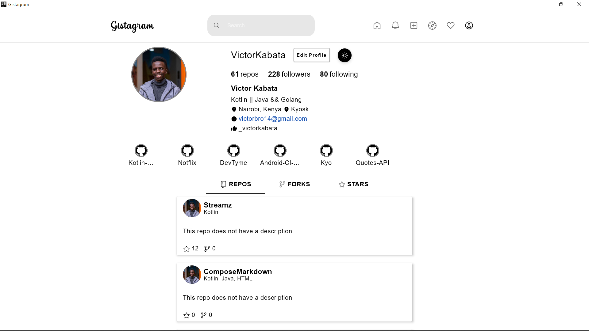Open the DevTyme pinned repo icon
589x331 pixels.
point(233,150)
